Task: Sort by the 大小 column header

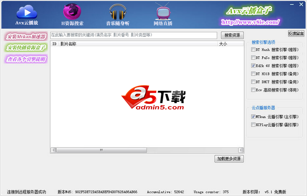Action: click(x=230, y=44)
